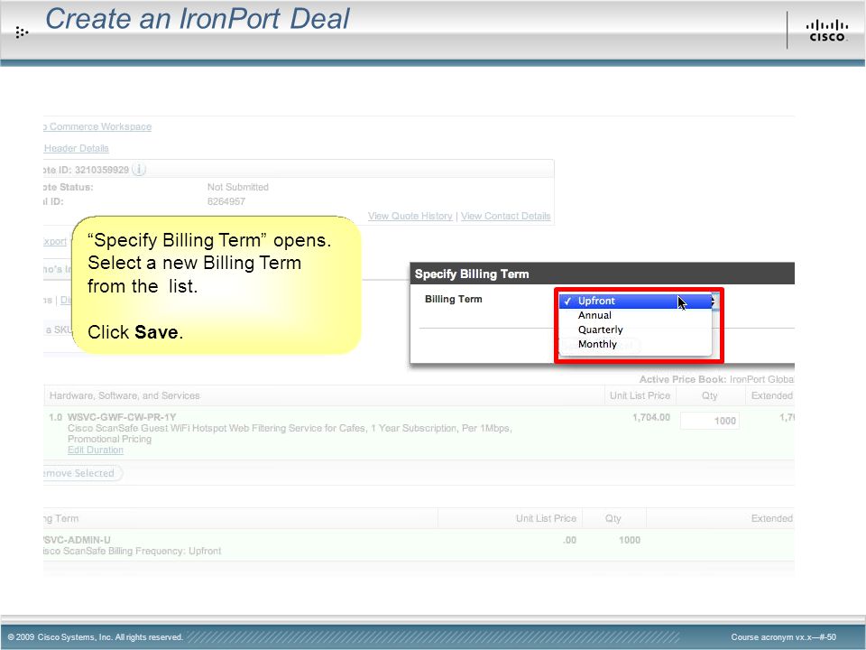The width and height of the screenshot is (866, 650).
Task: Click Edit Duration under WSVC-GWF-CW-PR-1Y
Action: click(95, 450)
